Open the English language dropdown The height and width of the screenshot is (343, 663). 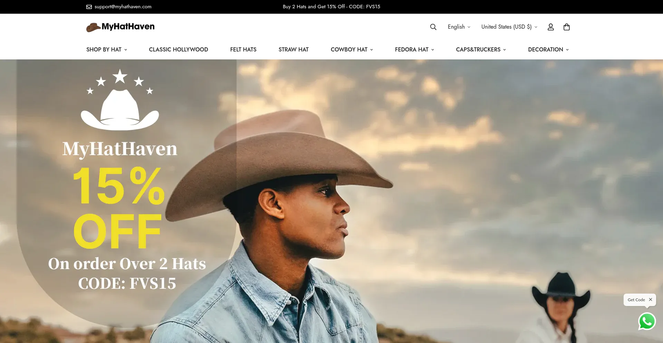[459, 27]
